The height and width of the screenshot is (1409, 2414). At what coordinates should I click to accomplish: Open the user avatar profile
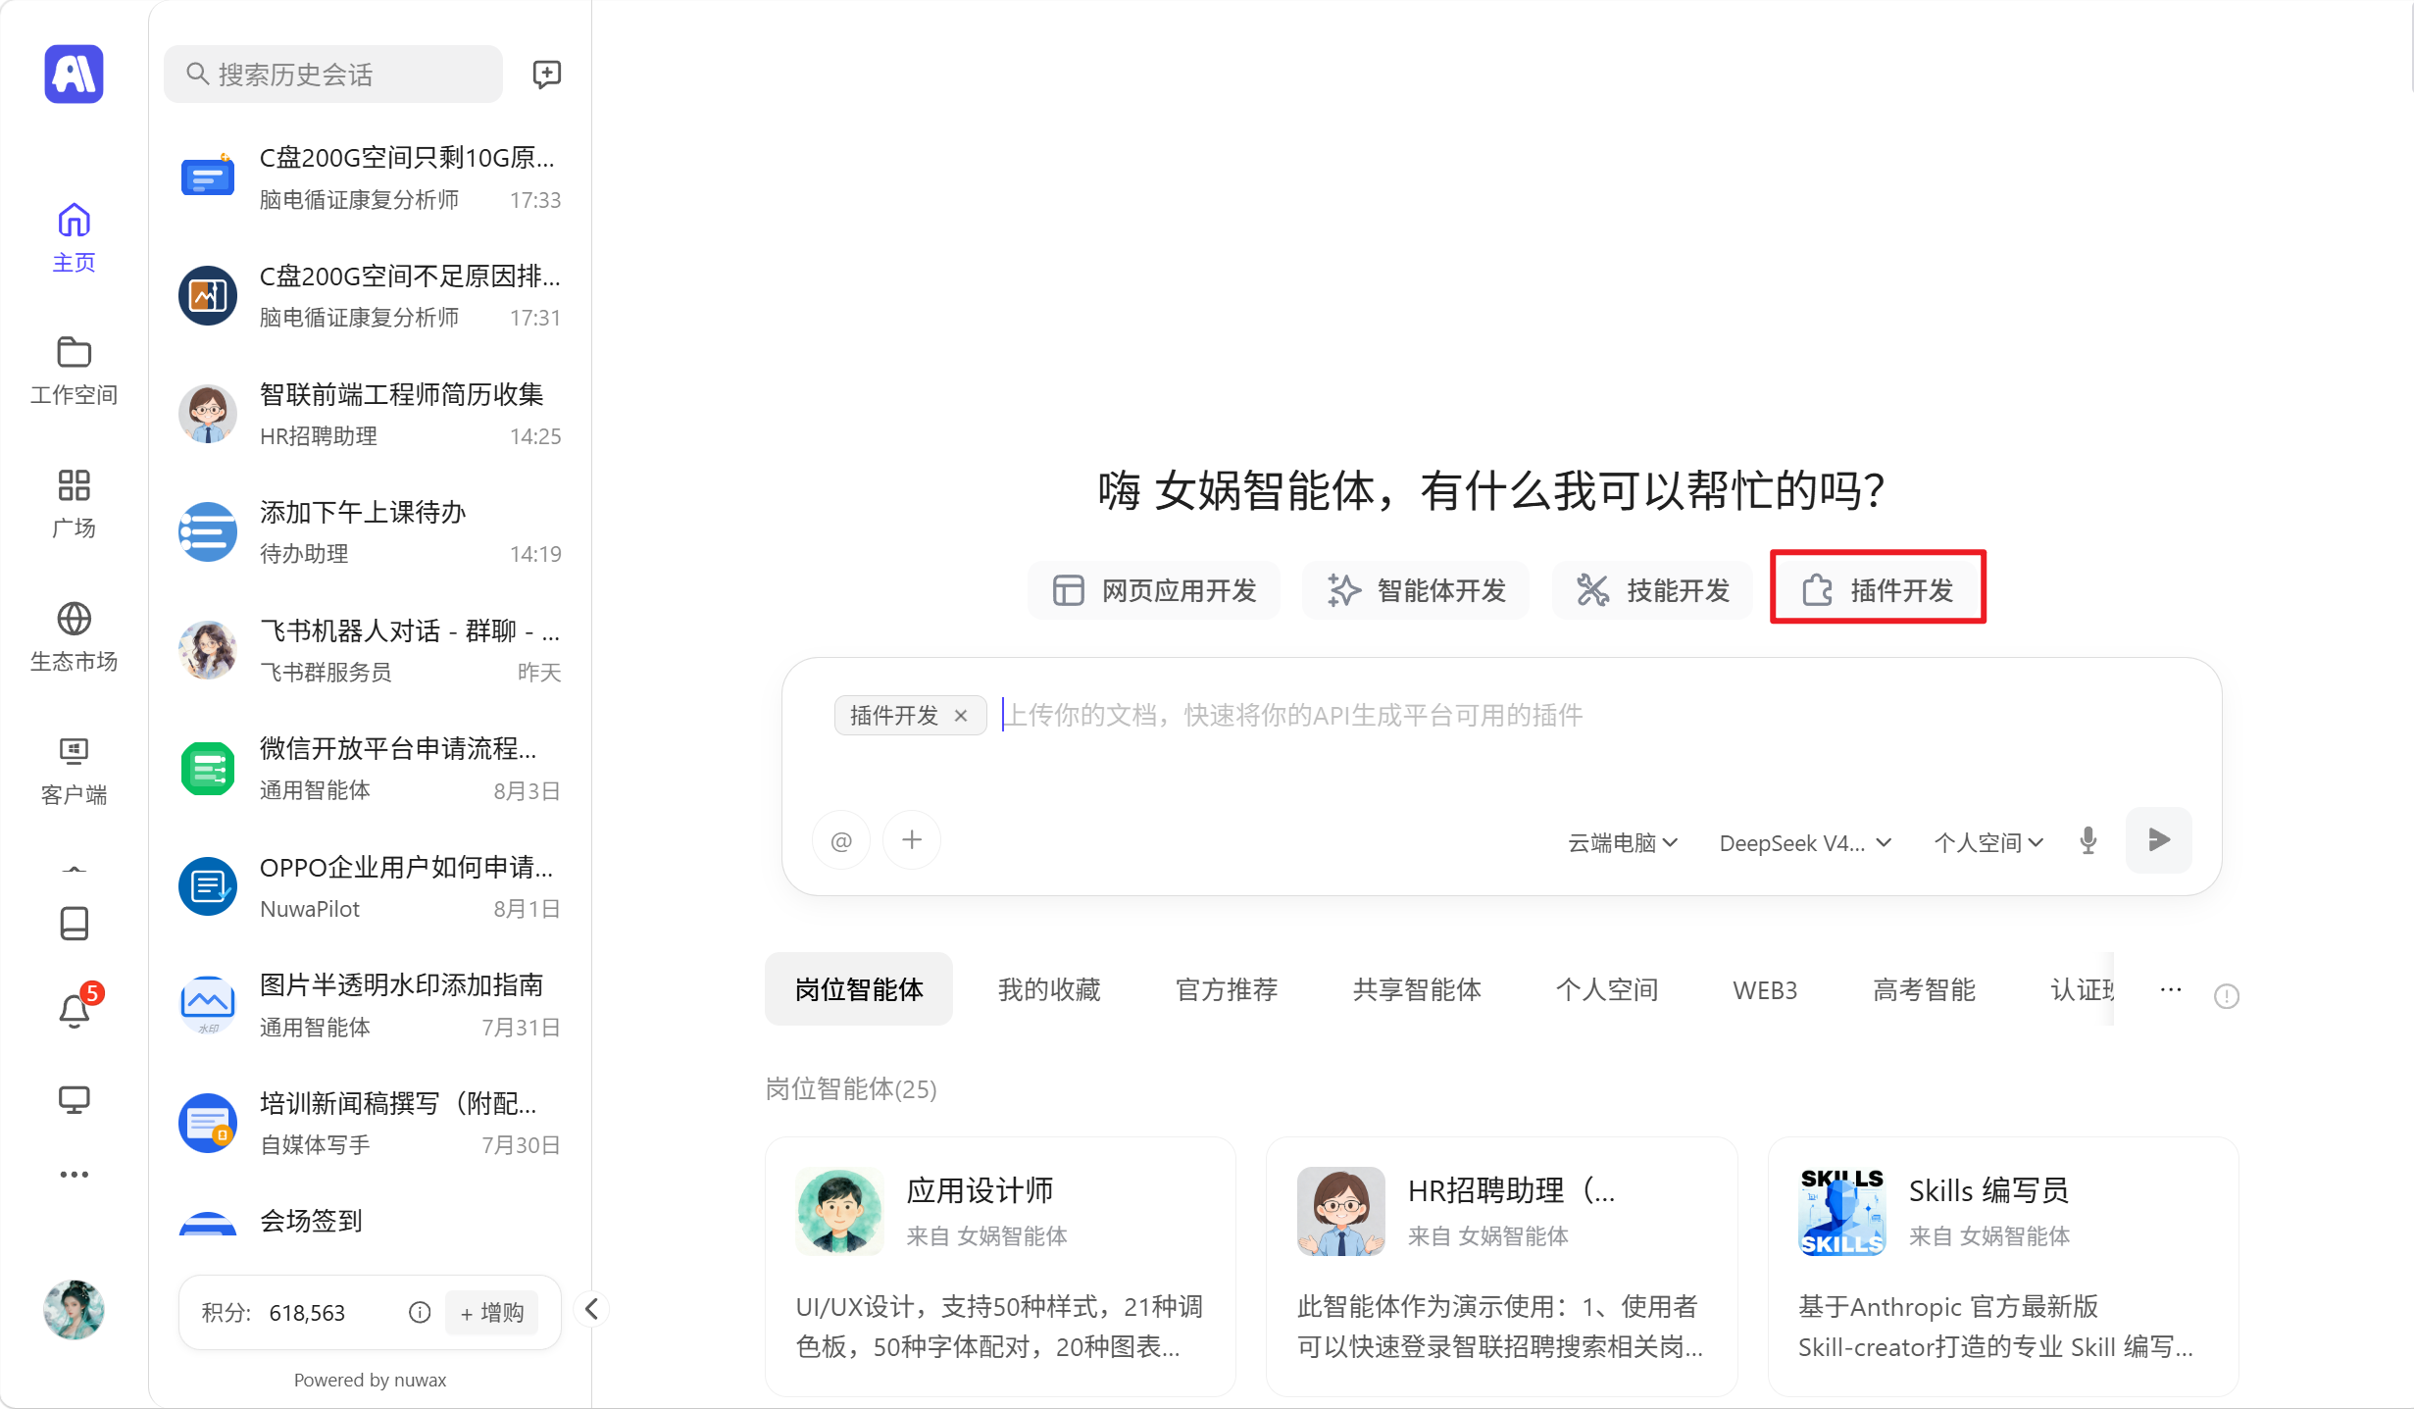click(x=74, y=1309)
